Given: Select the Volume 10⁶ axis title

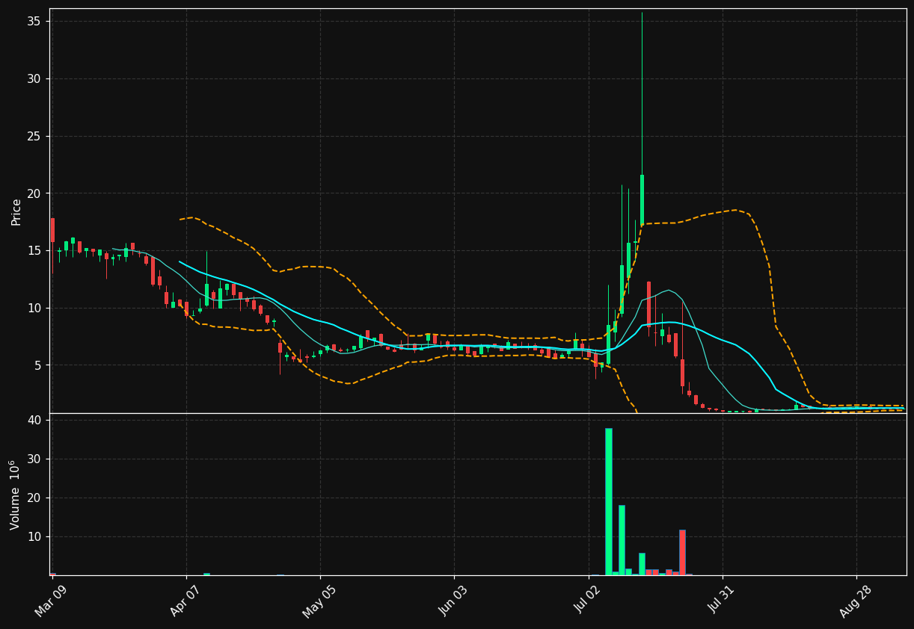Looking at the screenshot, I should [16, 495].
